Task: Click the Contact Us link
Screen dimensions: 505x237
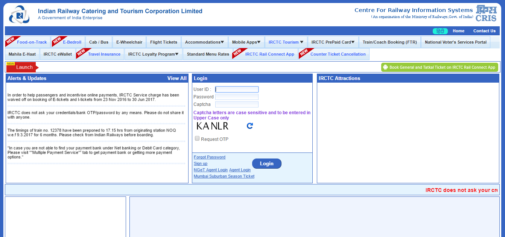Action: (484, 31)
